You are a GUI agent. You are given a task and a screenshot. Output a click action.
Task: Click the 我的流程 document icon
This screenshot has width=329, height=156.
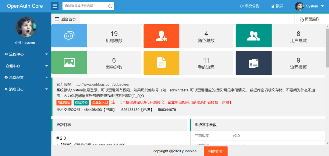(x=161, y=62)
